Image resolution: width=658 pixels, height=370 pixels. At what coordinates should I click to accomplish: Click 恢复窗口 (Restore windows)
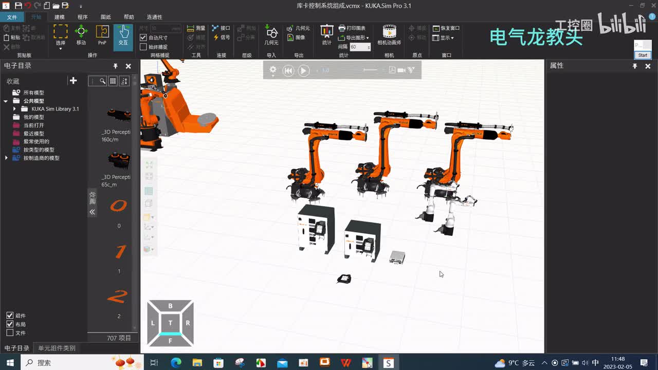(x=446, y=28)
